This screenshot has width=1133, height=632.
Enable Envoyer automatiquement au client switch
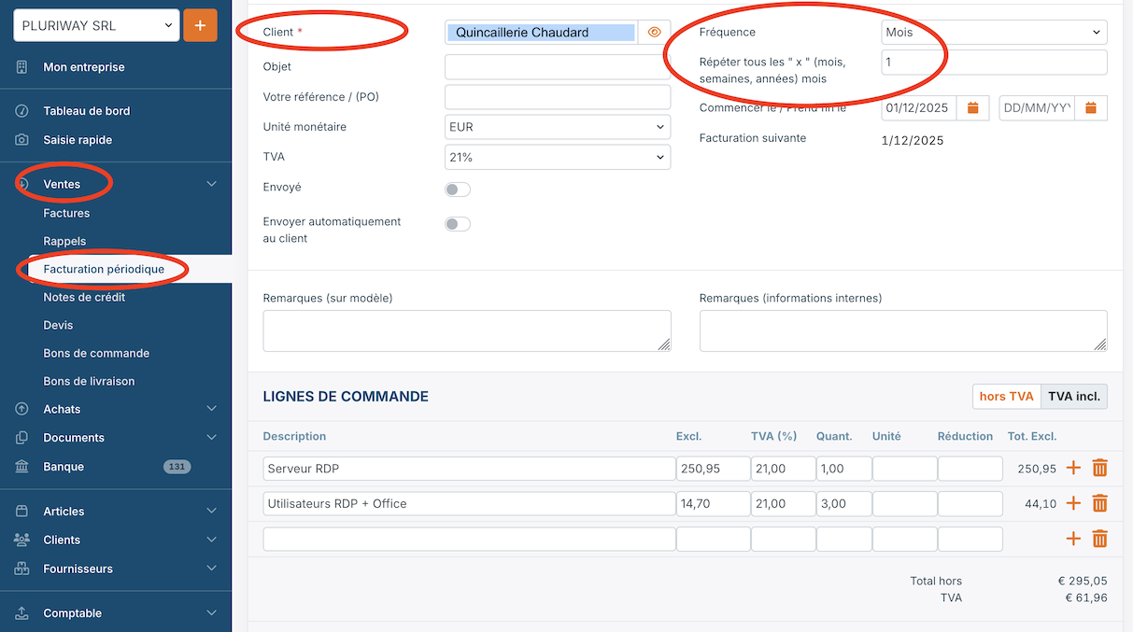[458, 224]
